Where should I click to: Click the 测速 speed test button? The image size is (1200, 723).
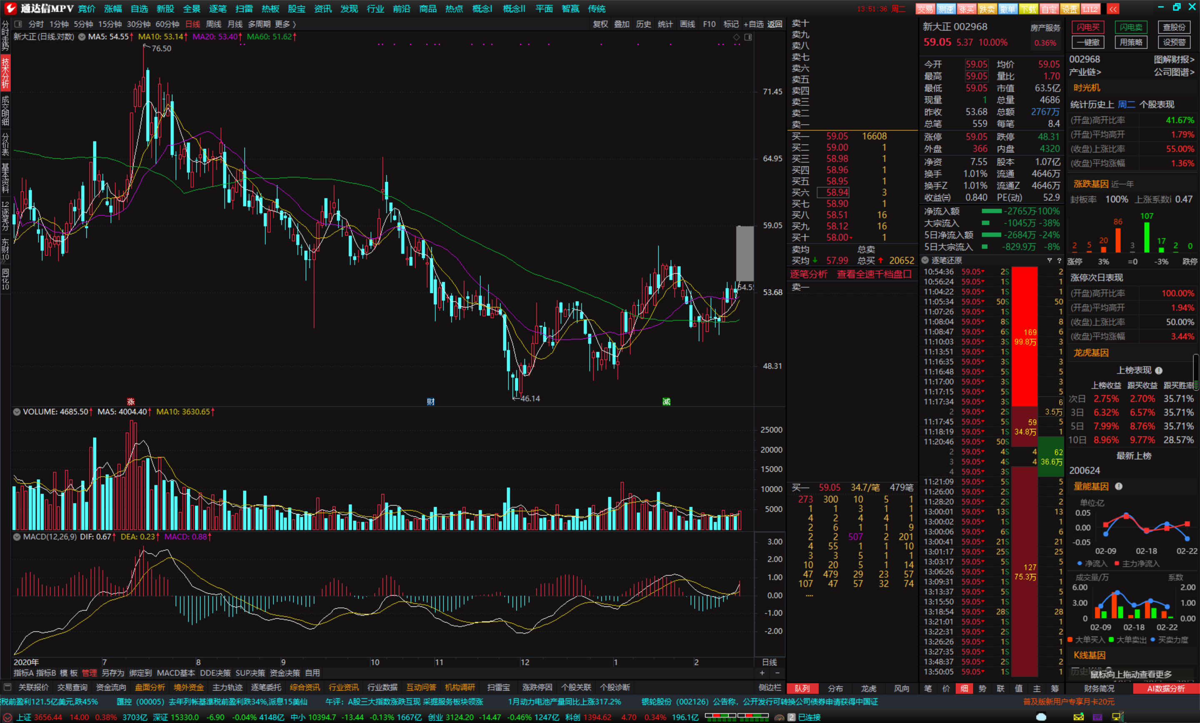(x=945, y=9)
